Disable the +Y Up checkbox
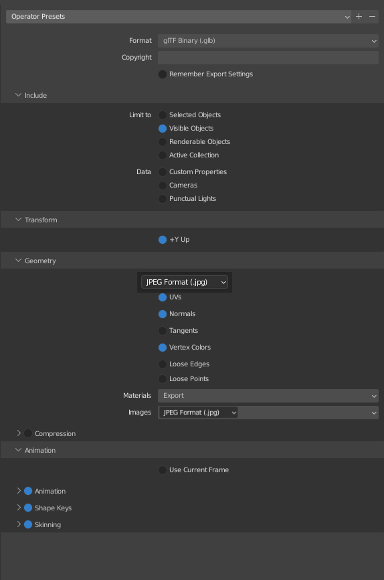This screenshot has height=580, width=384. pyautogui.click(x=163, y=240)
